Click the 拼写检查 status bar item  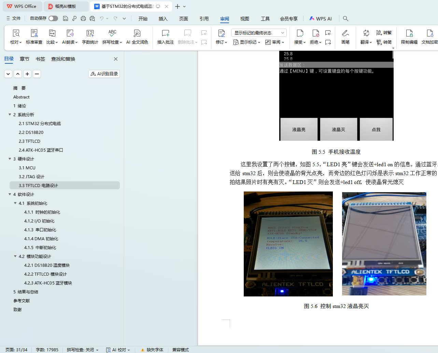[x=82, y=350]
